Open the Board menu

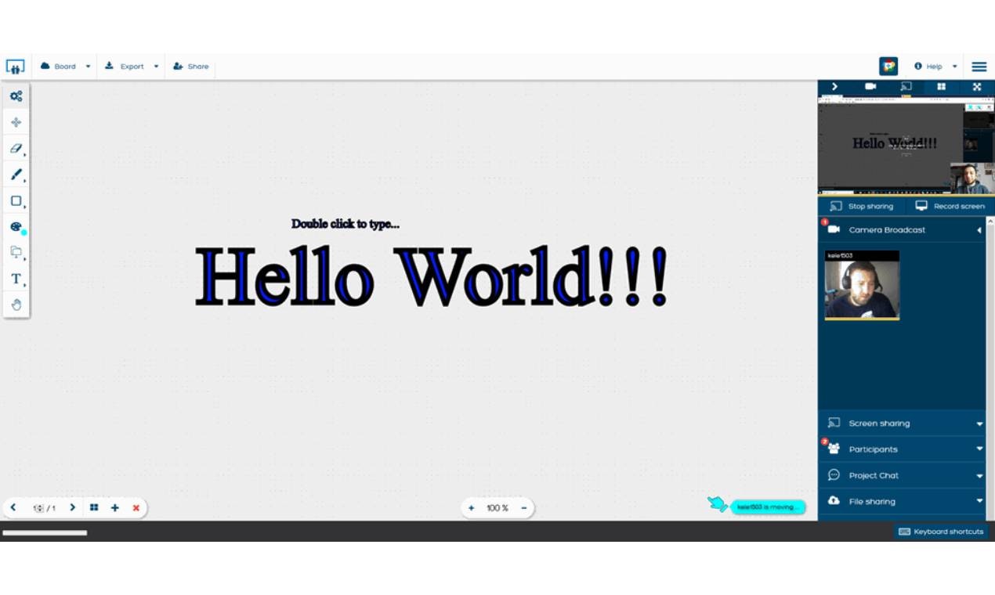(64, 66)
